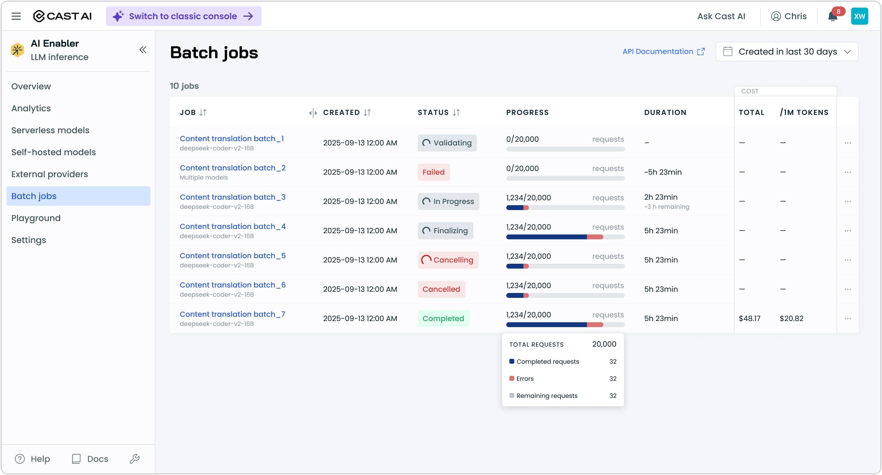Click the column resize handle icon
882x475 pixels.
tap(313, 112)
